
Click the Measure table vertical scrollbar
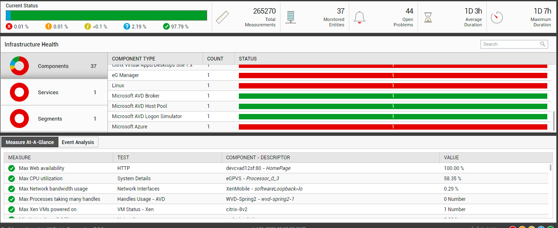point(551,167)
